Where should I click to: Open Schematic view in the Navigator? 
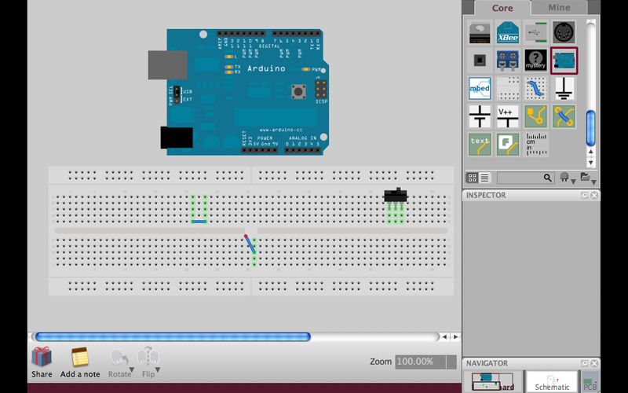552,381
